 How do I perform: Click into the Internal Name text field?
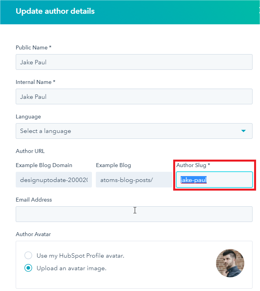(134, 96)
